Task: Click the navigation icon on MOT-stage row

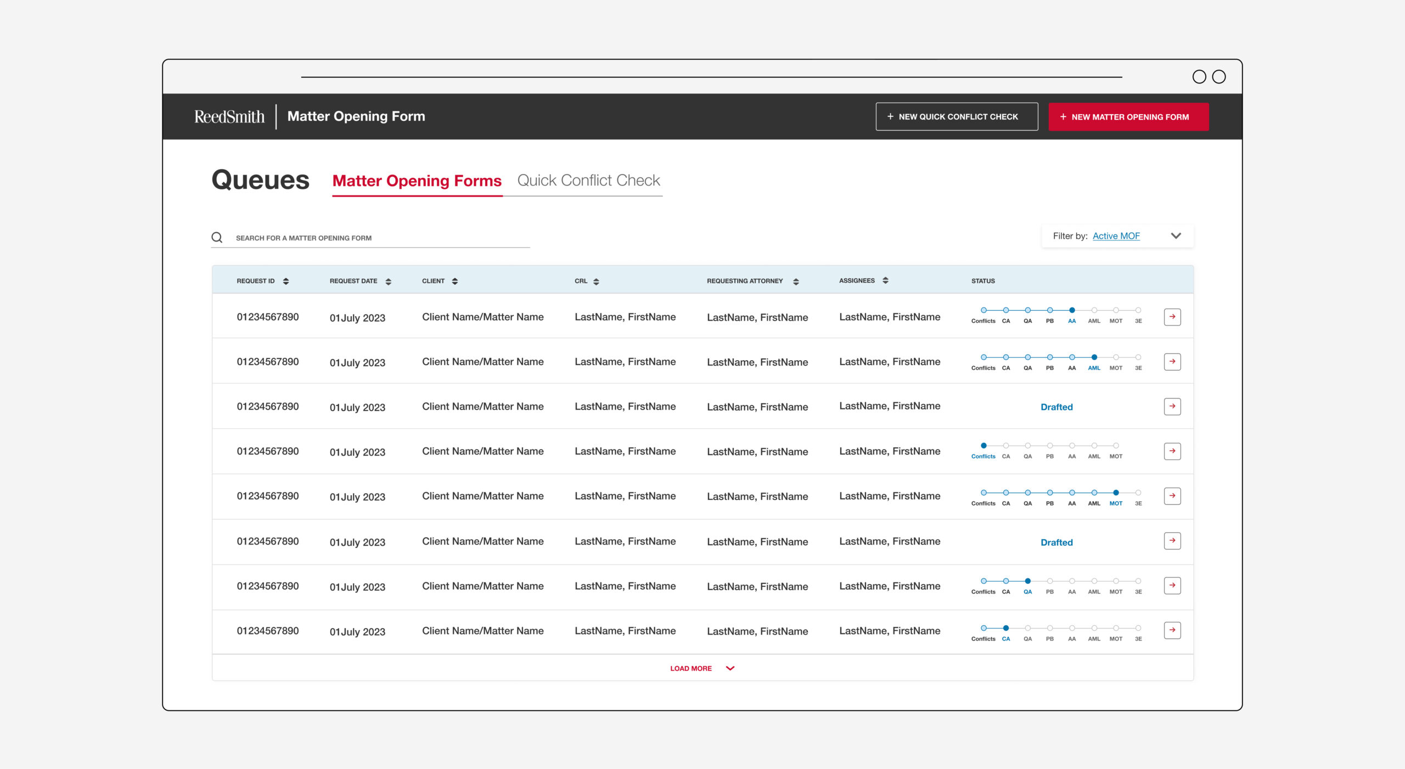Action: pyautogui.click(x=1171, y=495)
